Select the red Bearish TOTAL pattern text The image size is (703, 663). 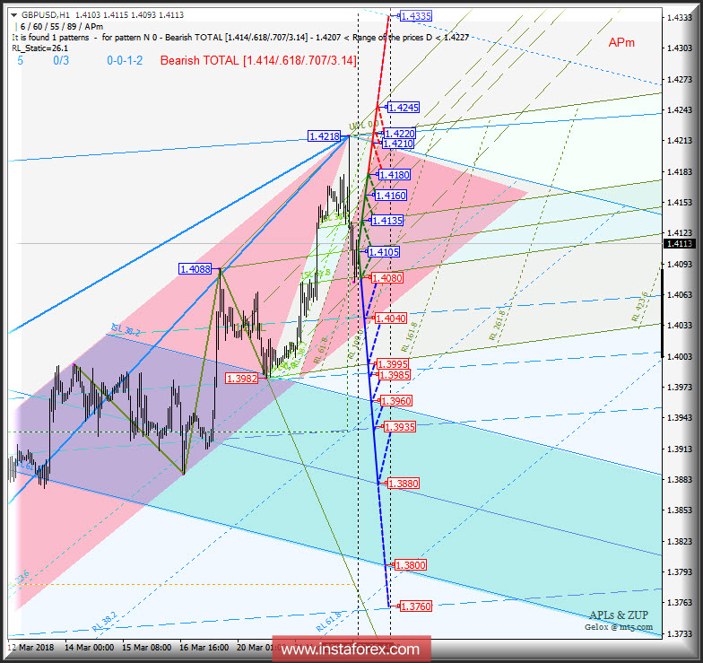pyautogui.click(x=258, y=61)
